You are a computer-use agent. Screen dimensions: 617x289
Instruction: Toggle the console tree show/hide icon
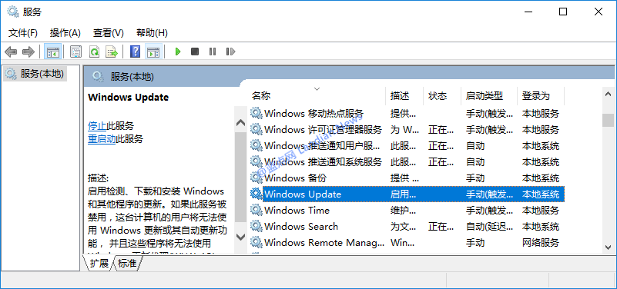(x=52, y=51)
